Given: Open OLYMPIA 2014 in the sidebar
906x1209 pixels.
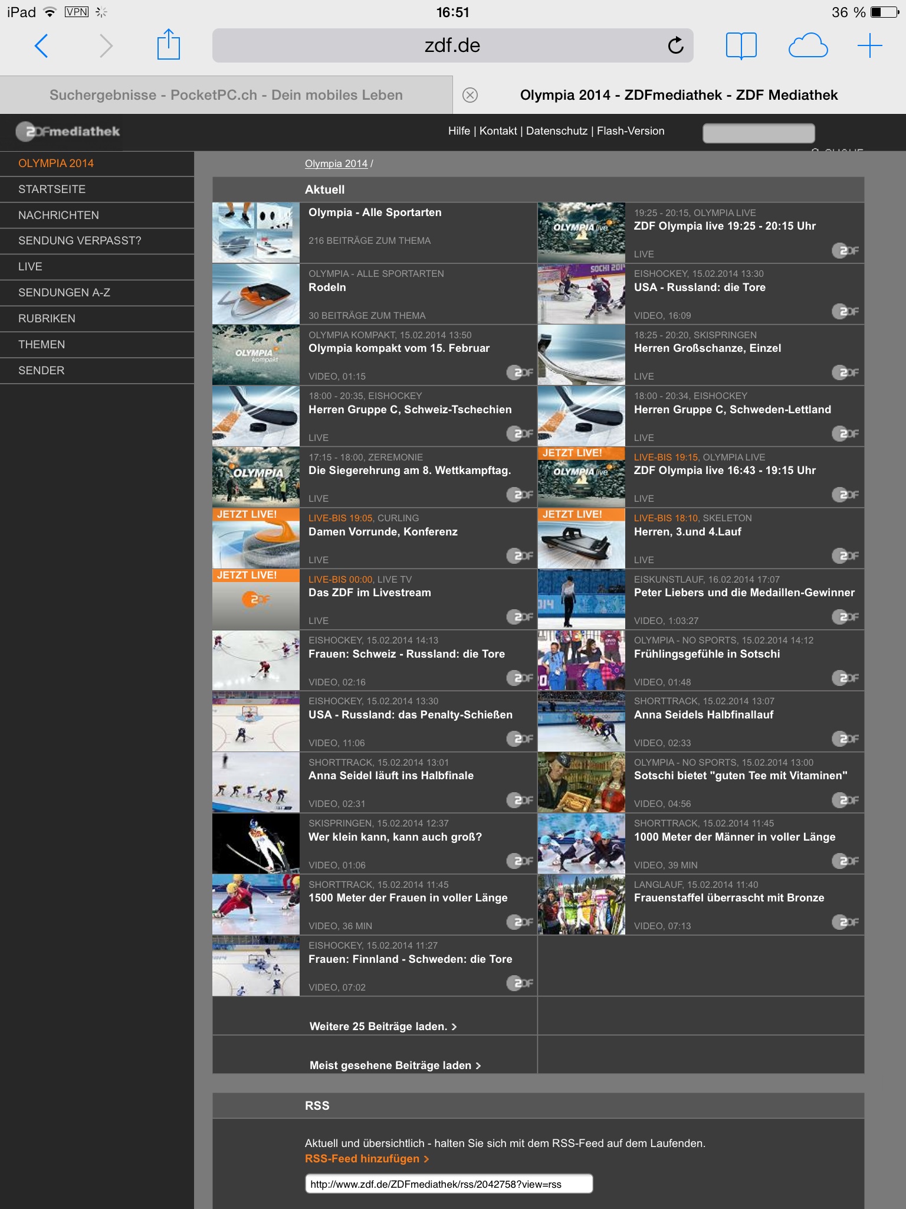Looking at the screenshot, I should click(x=97, y=164).
